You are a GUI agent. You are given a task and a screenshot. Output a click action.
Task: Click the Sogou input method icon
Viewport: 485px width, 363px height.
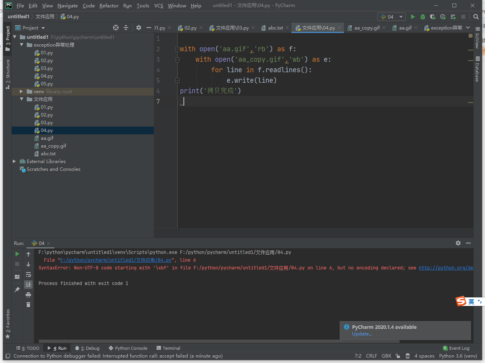click(x=461, y=301)
